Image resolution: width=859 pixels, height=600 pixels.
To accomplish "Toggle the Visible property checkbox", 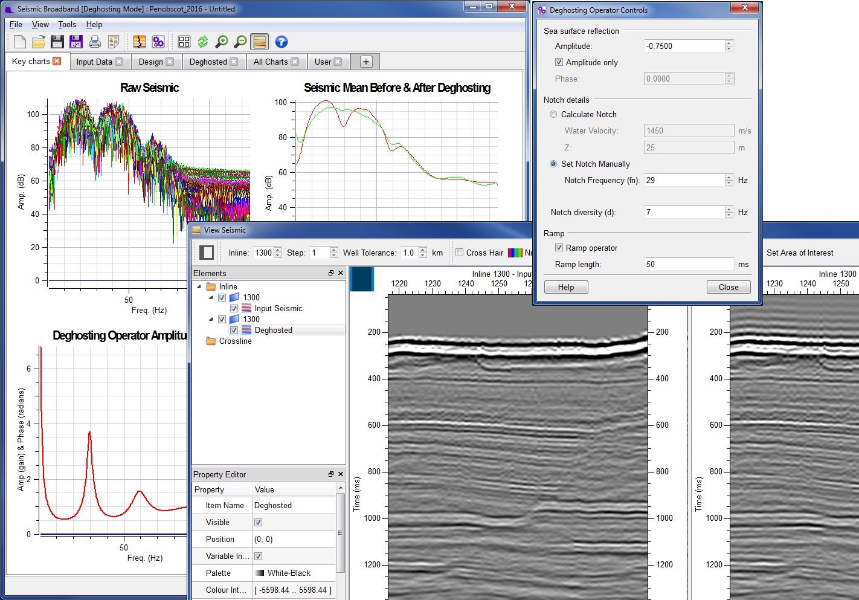I will (258, 522).
